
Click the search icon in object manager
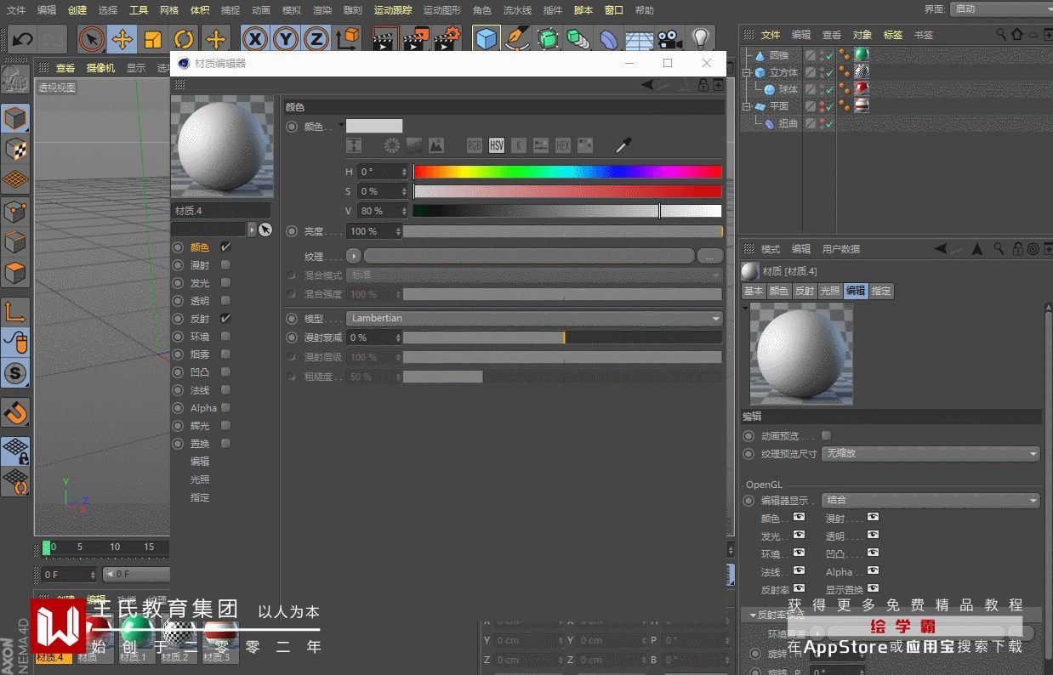[x=1002, y=35]
